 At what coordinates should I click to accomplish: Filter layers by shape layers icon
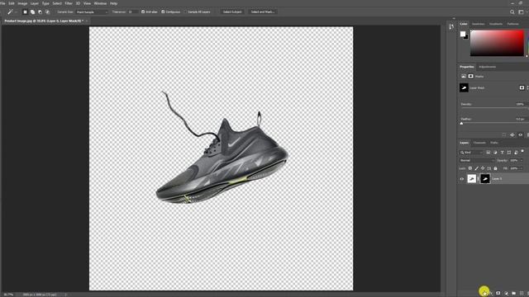pyautogui.click(x=509, y=153)
